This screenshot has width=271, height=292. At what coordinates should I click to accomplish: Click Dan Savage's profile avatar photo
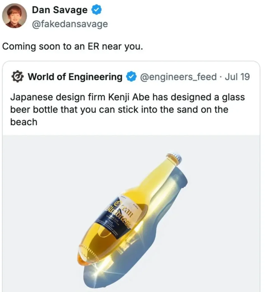coord(14,16)
